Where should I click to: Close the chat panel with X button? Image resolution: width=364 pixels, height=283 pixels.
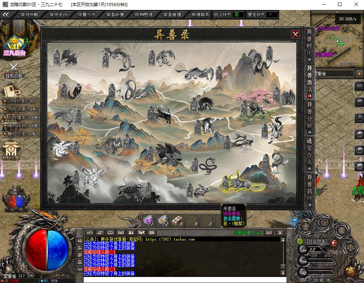click(280, 233)
